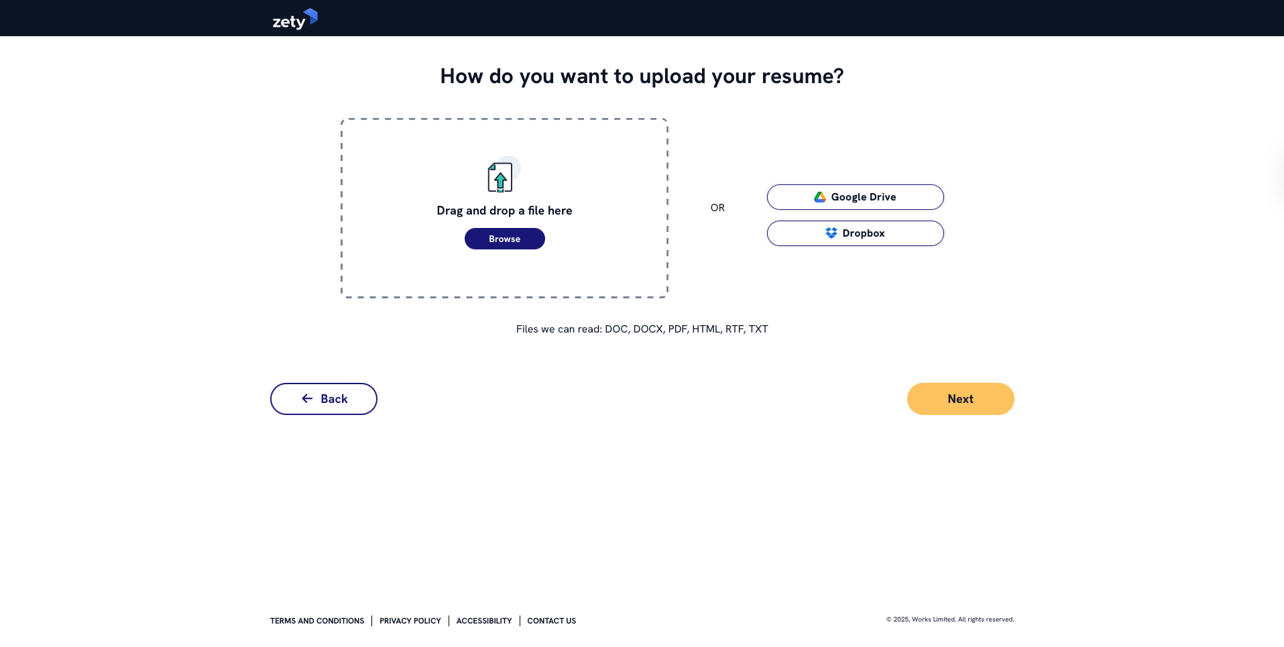The image size is (1284, 647).
Task: Open the Contact Us footer link
Action: tap(552, 621)
